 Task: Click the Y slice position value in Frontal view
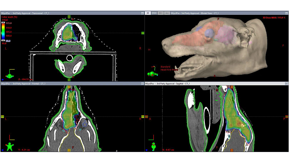tap(25, 150)
